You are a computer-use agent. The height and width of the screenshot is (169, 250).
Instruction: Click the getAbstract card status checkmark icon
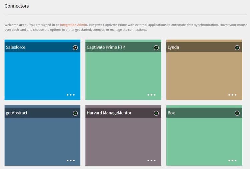pos(75,113)
